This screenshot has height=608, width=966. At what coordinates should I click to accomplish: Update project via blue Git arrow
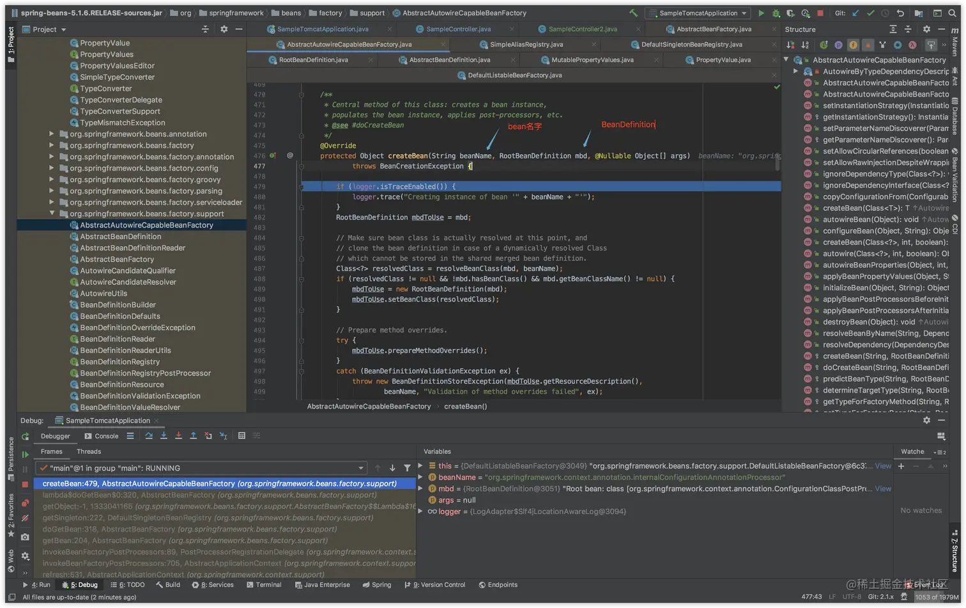click(855, 13)
